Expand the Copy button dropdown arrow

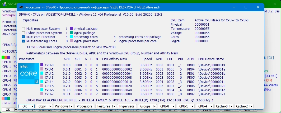[50, 106]
